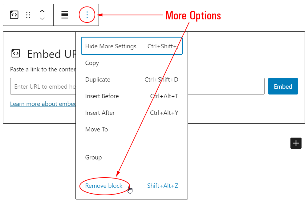Select Duplicate in the options menu

pos(132,79)
